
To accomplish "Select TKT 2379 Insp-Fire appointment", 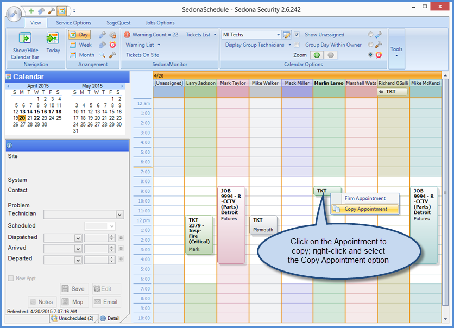I will [x=199, y=235].
